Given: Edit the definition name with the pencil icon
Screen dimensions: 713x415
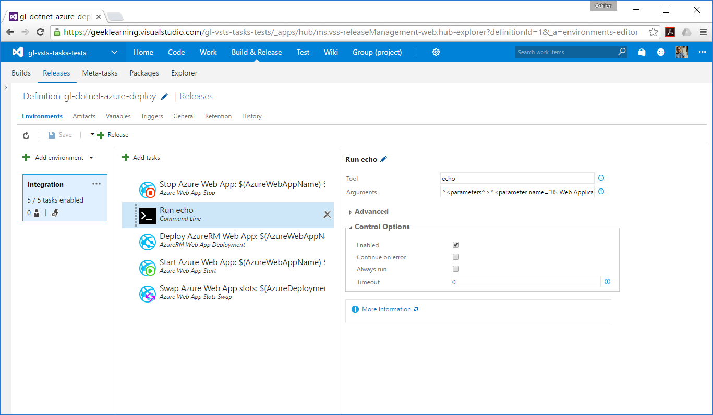Looking at the screenshot, I should 165,96.
